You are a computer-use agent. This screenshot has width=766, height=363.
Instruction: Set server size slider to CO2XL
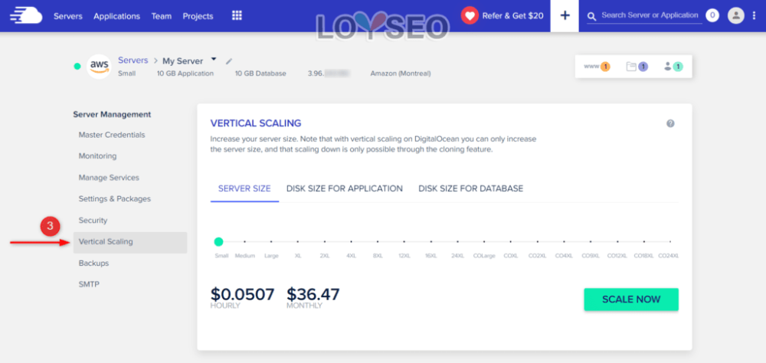coord(538,242)
